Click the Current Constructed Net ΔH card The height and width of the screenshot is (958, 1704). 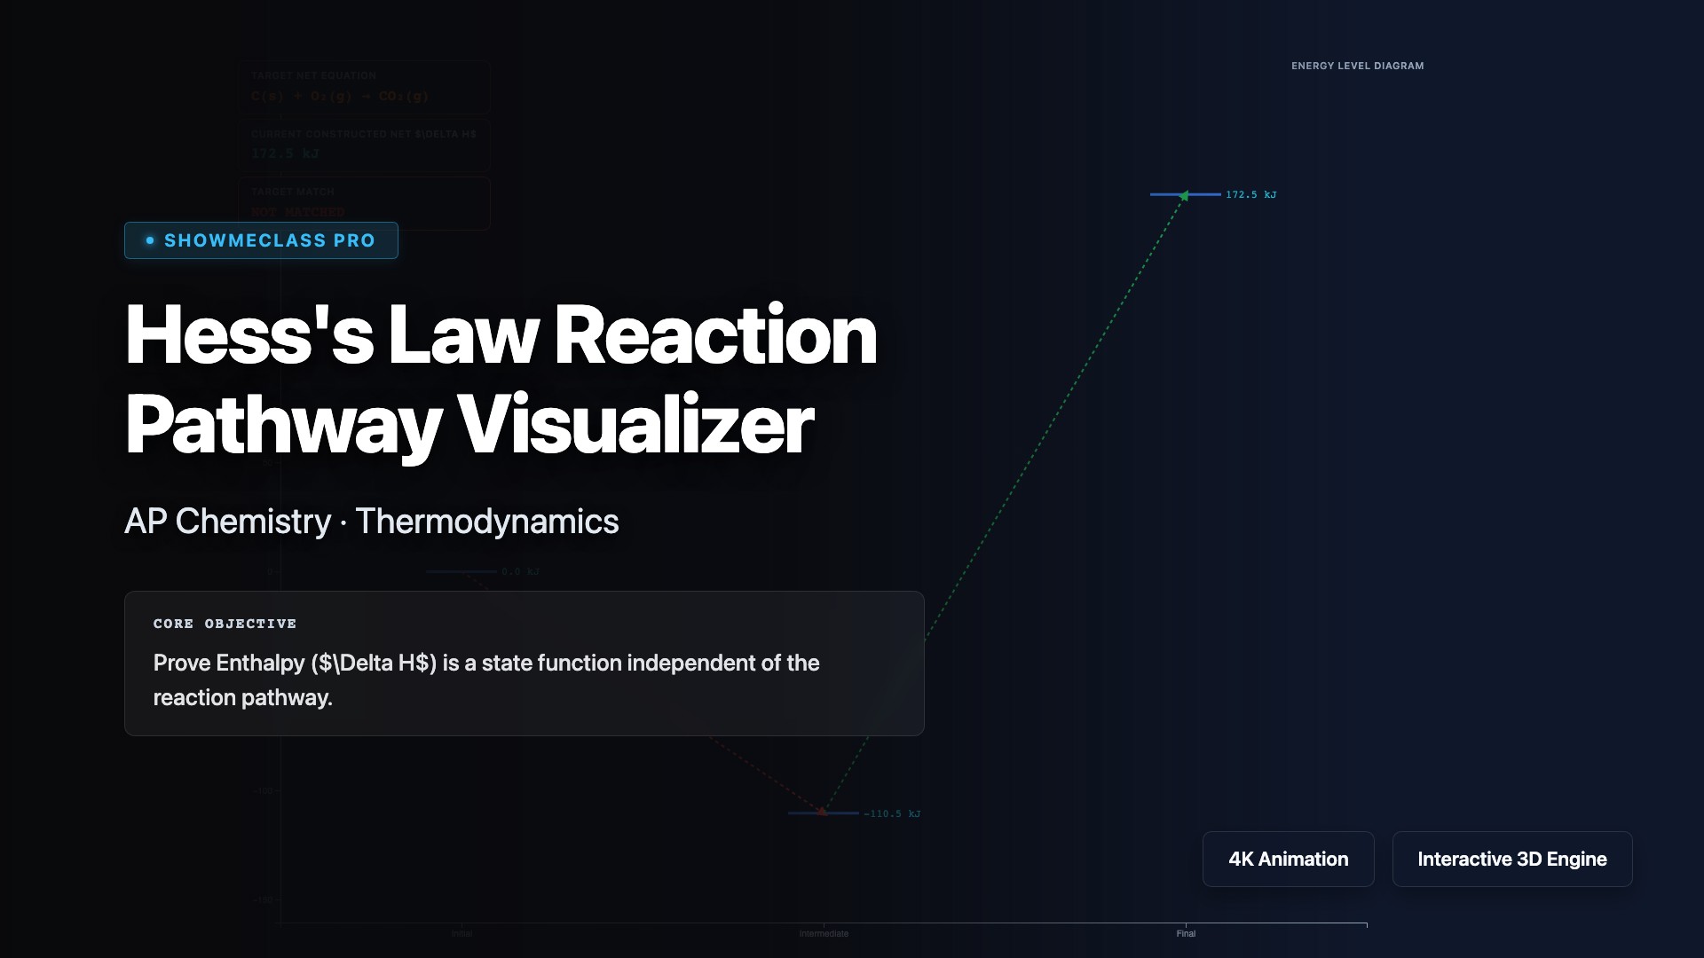point(364,144)
